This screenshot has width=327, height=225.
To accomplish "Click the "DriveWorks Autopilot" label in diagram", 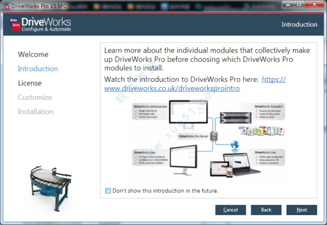I will tap(269, 106).
